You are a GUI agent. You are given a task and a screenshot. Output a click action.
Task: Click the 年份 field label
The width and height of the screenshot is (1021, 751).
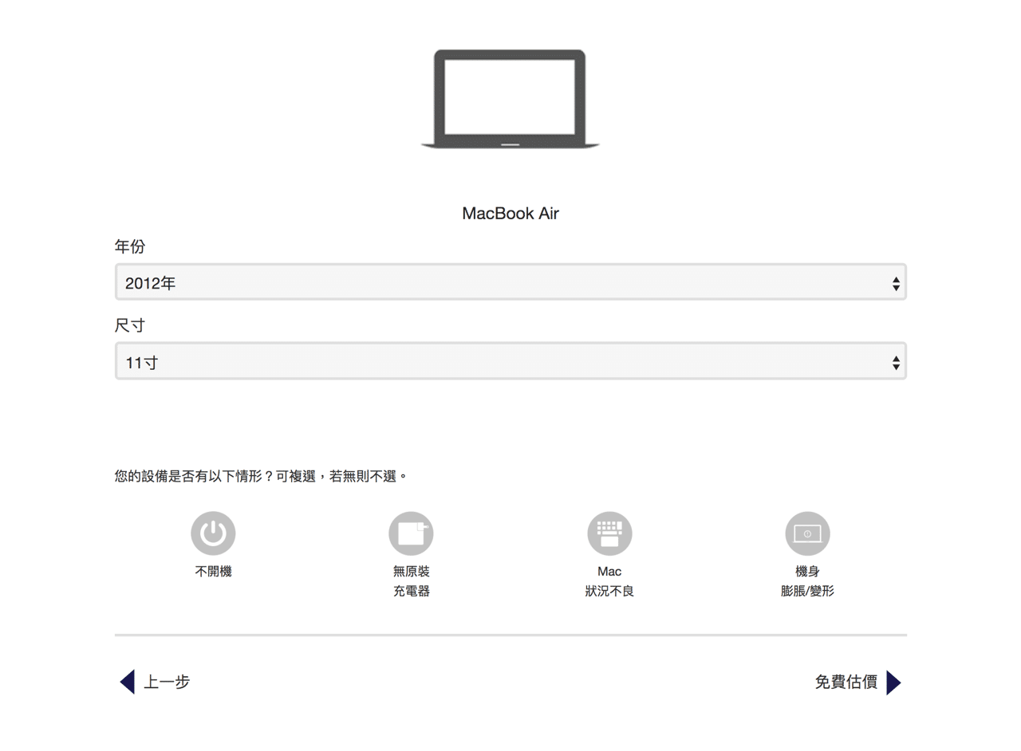(x=130, y=247)
